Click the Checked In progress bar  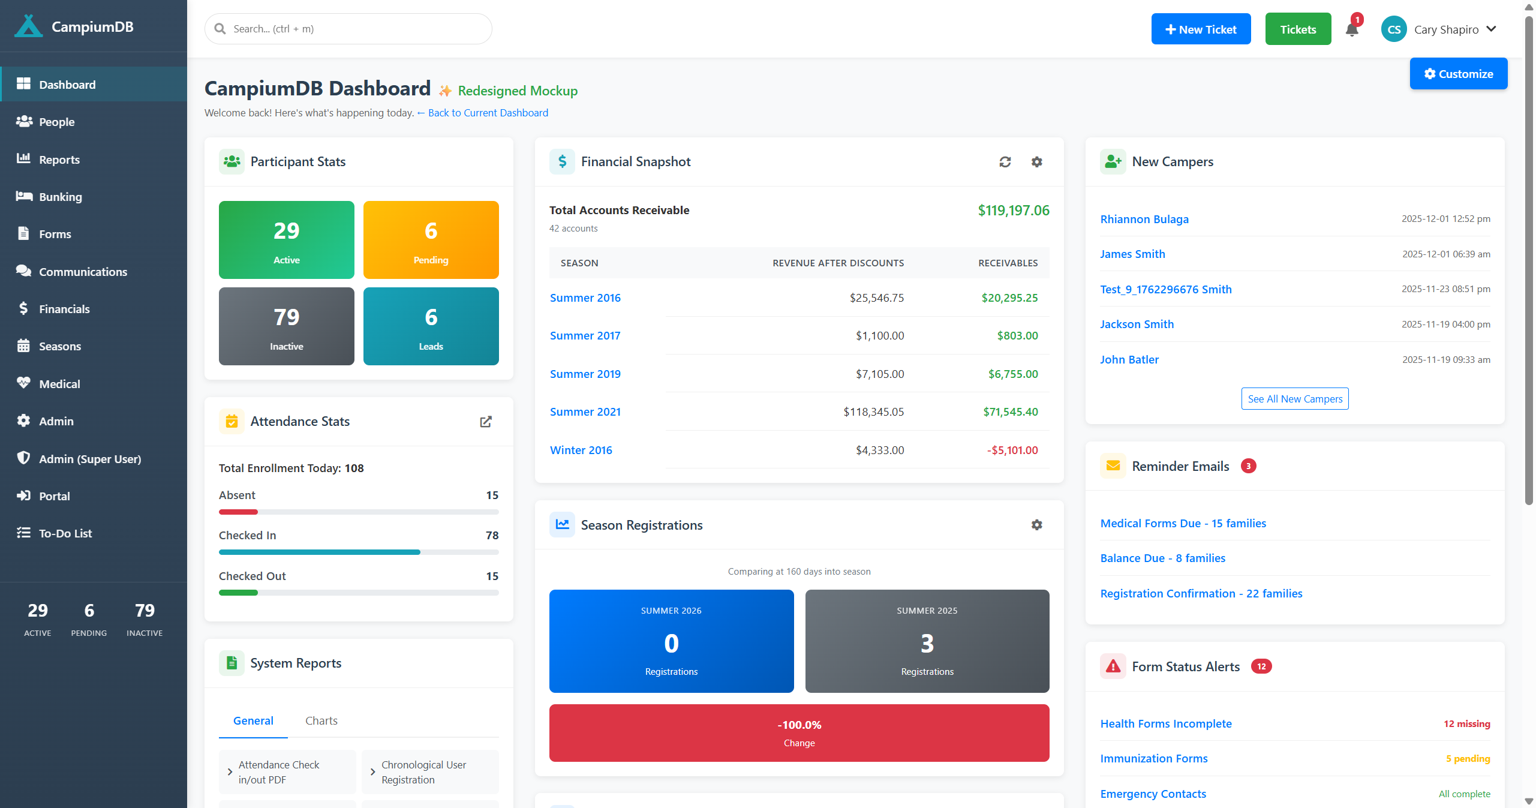(x=358, y=551)
